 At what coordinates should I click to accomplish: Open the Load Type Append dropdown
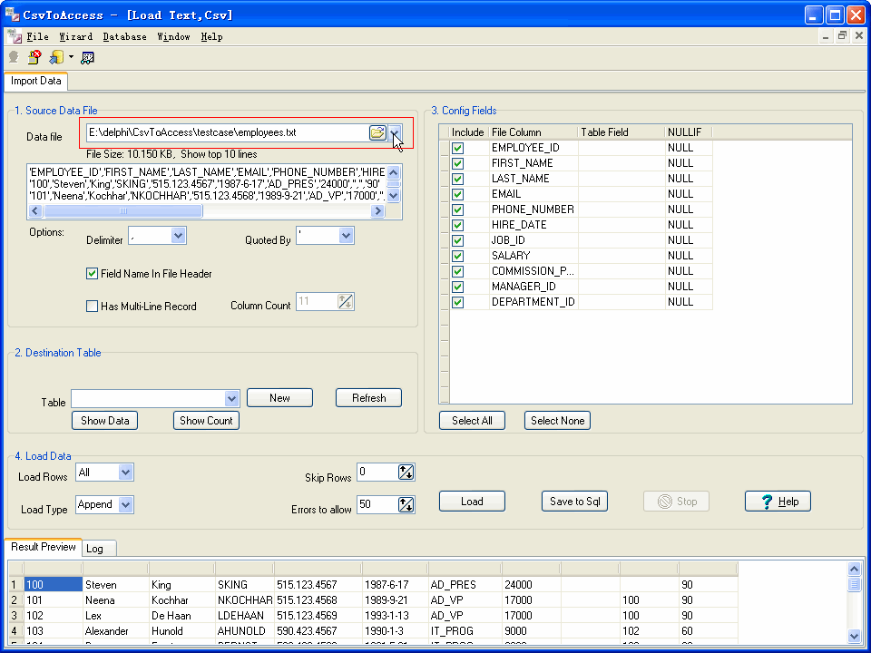pos(125,505)
